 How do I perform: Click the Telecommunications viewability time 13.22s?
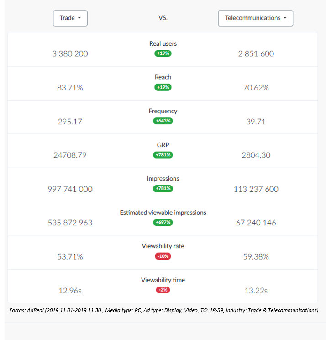[256, 291]
